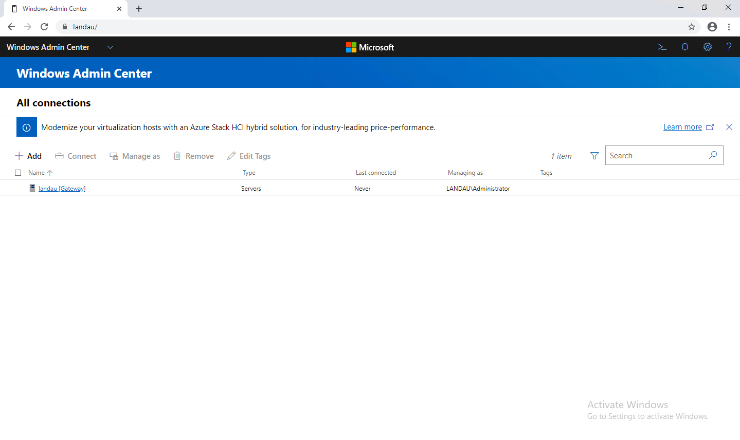740x440 pixels.
Task: View site information via the lock icon
Action: 64,27
